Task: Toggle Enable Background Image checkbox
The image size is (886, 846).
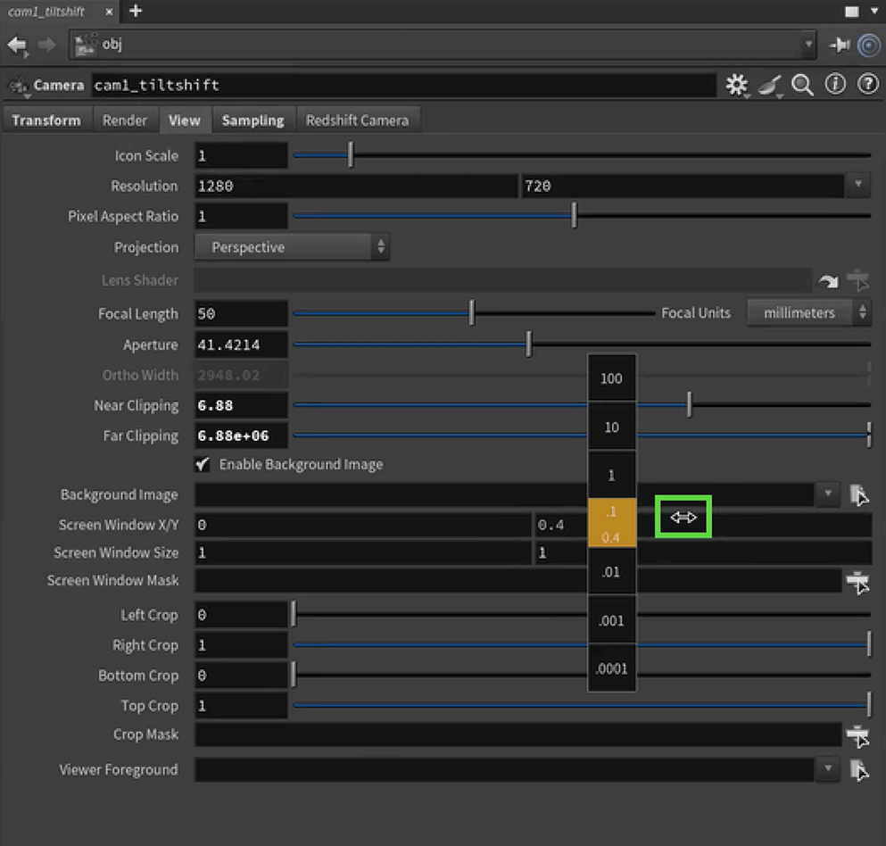Action: (x=203, y=465)
